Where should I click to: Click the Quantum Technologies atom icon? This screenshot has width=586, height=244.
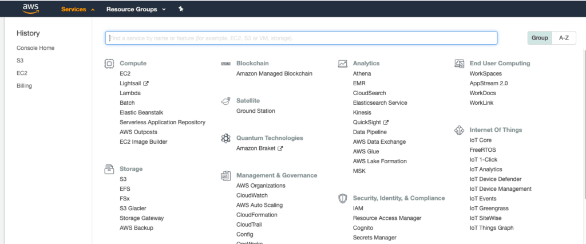225,139
